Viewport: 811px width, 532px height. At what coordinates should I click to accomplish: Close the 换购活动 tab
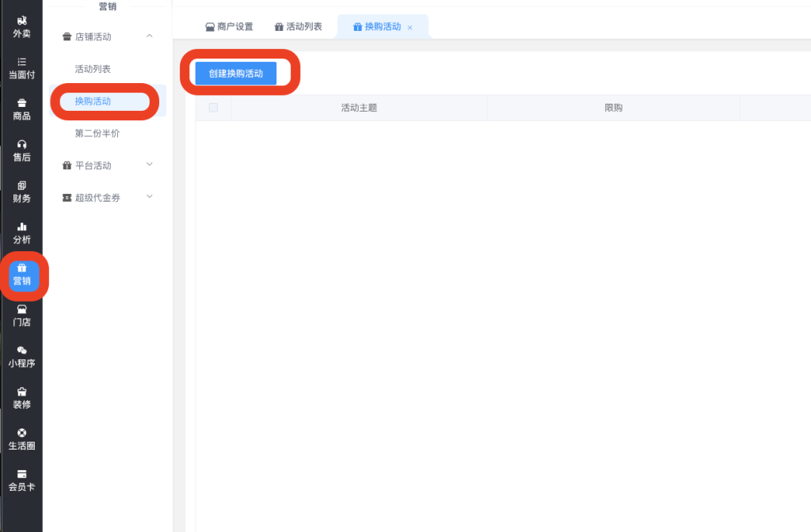pos(410,28)
